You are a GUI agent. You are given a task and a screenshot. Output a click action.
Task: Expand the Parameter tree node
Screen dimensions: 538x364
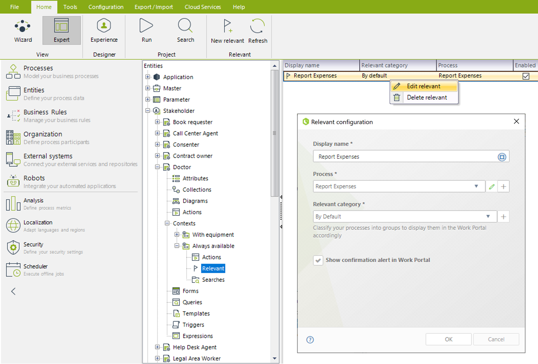tap(148, 100)
